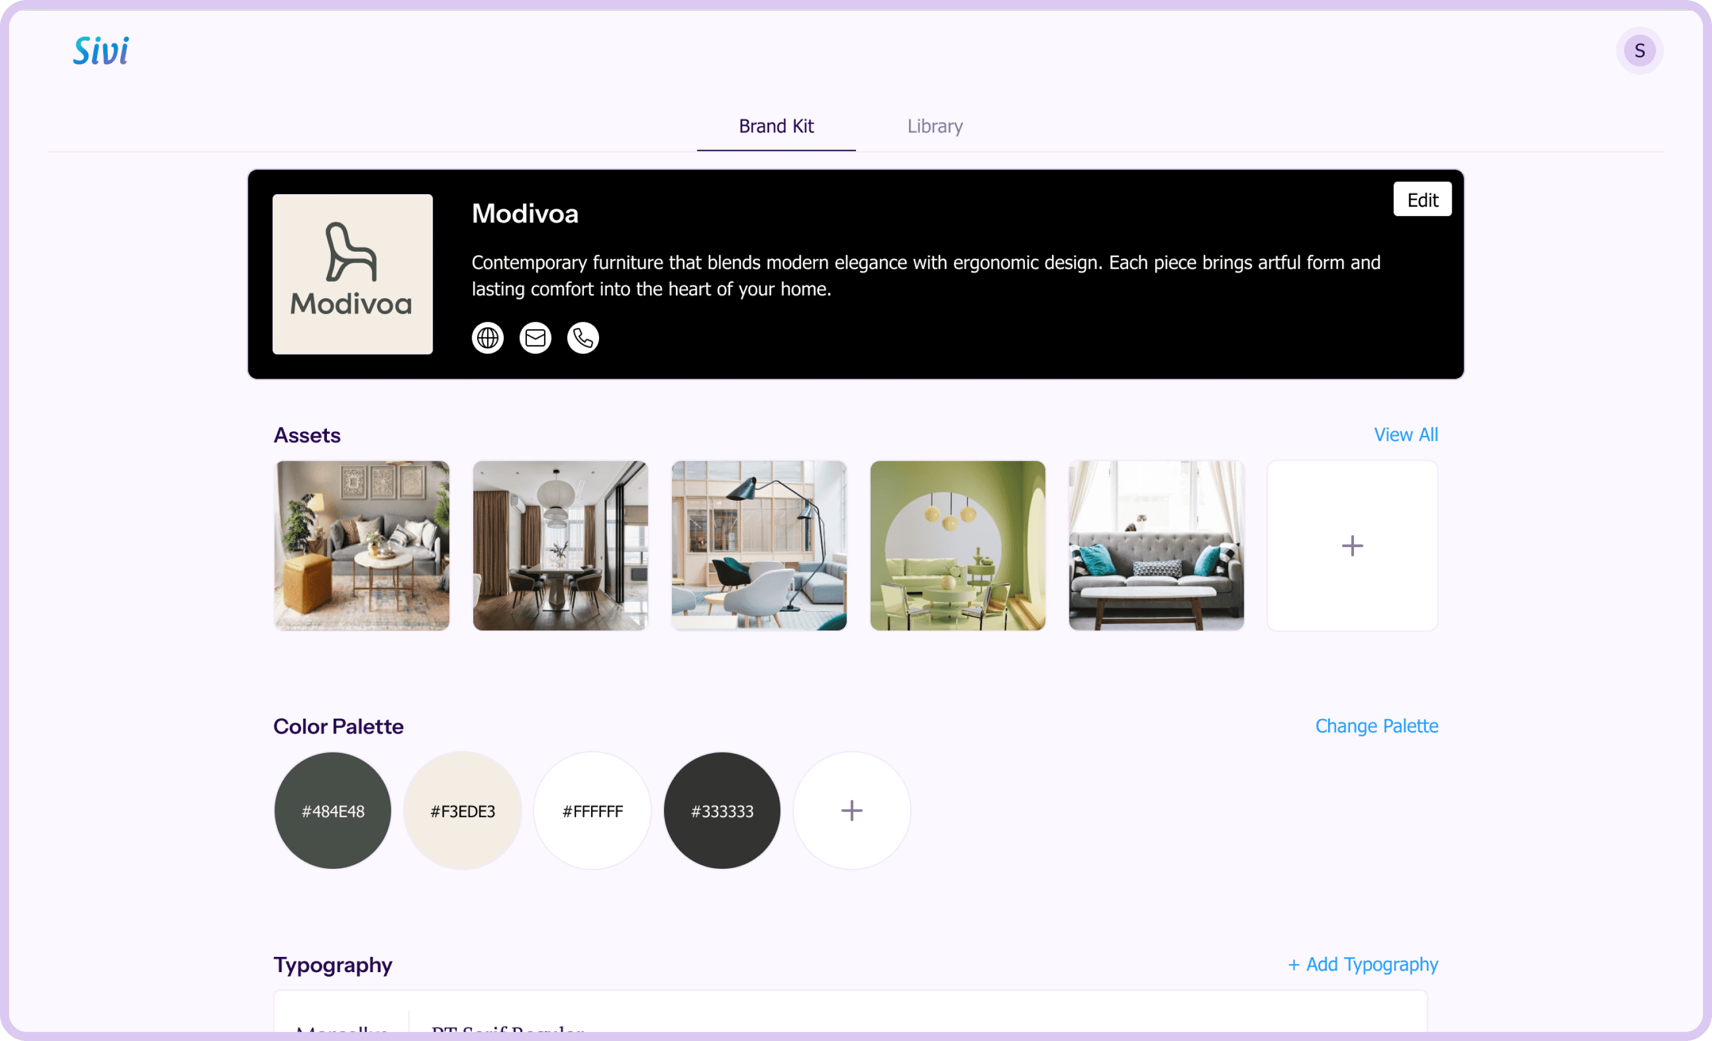The image size is (1712, 1041).
Task: Click the Edit button
Action: click(1422, 199)
